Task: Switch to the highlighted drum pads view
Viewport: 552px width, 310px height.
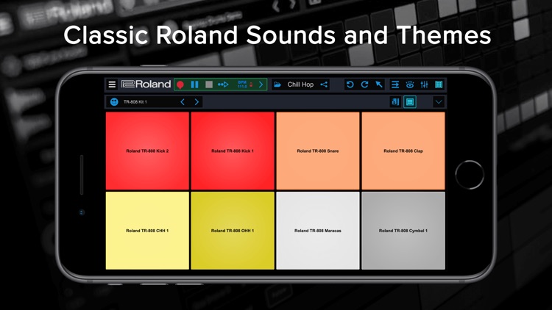Action: click(410, 102)
